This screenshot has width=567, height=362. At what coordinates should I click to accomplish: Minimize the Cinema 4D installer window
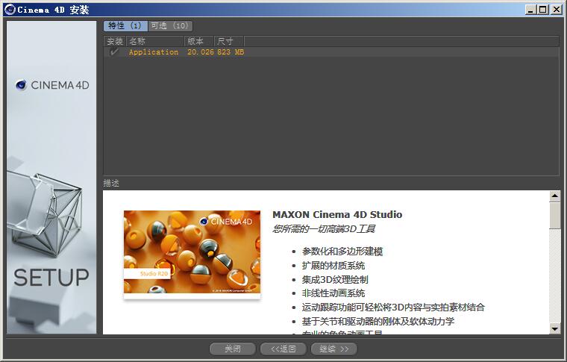click(x=530, y=10)
